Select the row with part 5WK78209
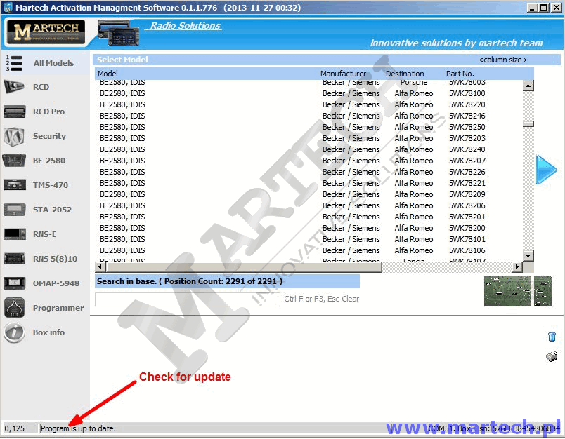The image size is (565, 439). 310,194
